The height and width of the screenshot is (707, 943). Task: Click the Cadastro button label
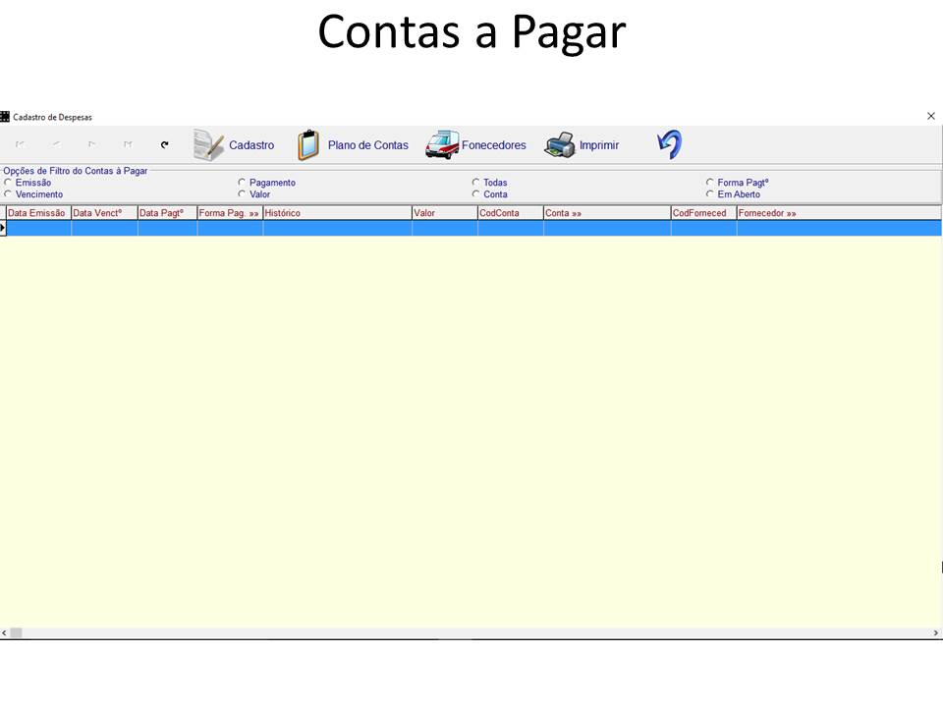click(251, 144)
